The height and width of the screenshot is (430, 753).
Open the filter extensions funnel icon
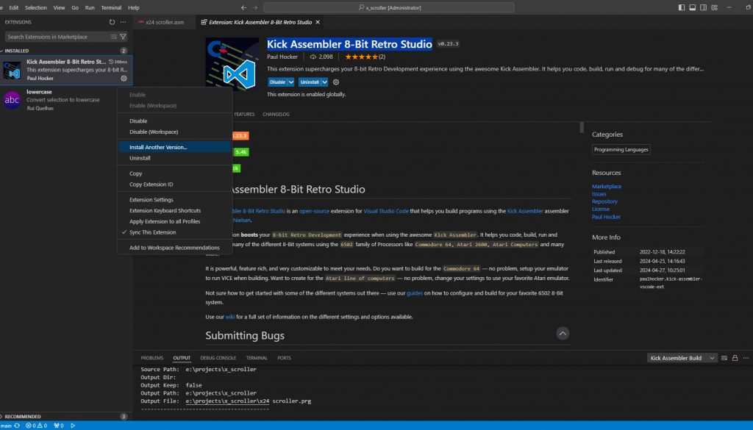tap(123, 37)
